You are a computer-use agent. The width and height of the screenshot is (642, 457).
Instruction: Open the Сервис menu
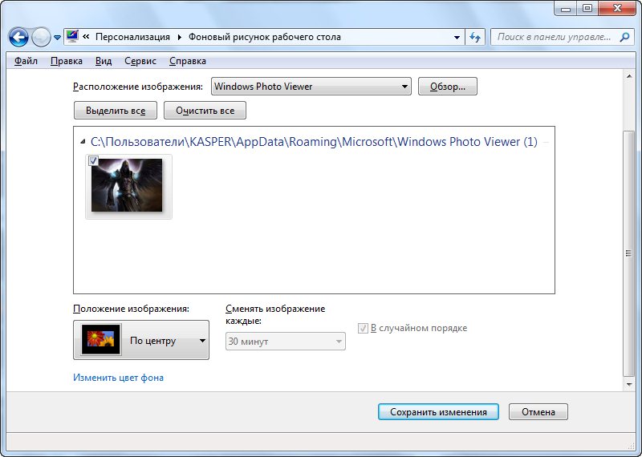[140, 61]
